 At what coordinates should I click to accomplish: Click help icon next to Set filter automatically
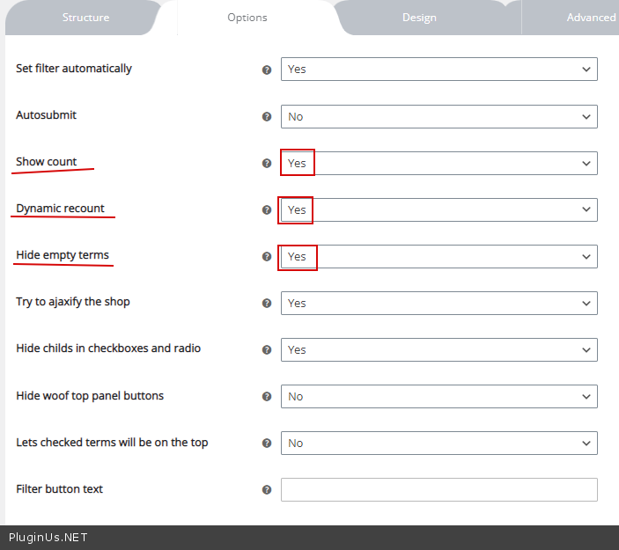point(267,70)
